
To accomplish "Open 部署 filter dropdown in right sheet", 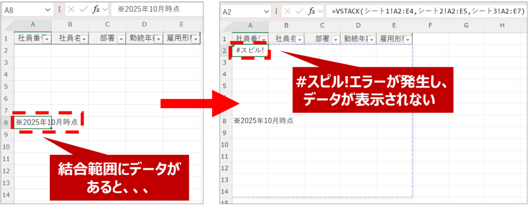I will click(x=335, y=39).
